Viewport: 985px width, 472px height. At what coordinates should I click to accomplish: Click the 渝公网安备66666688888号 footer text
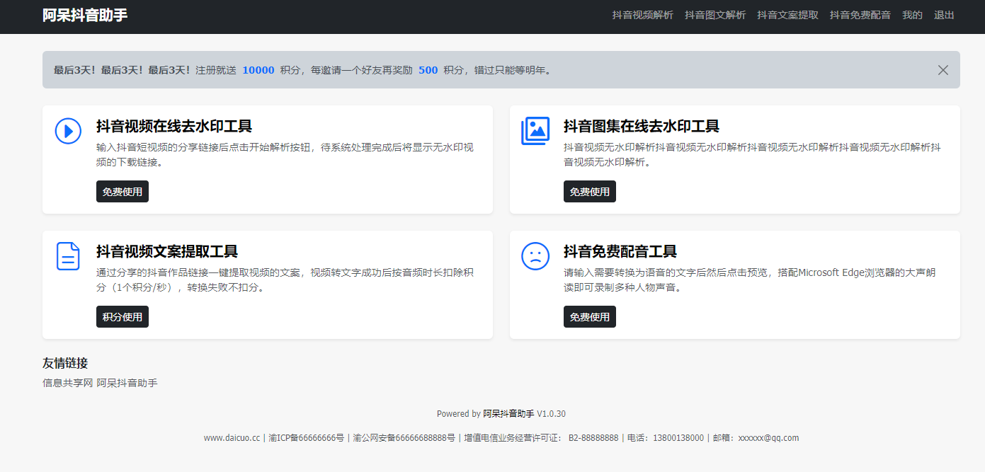(x=404, y=438)
